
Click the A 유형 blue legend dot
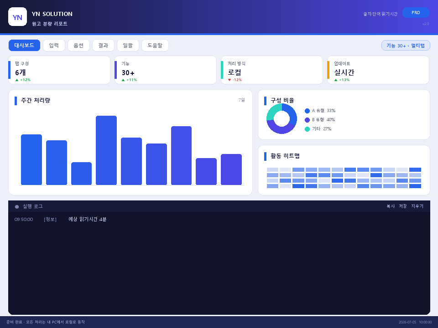(307, 111)
